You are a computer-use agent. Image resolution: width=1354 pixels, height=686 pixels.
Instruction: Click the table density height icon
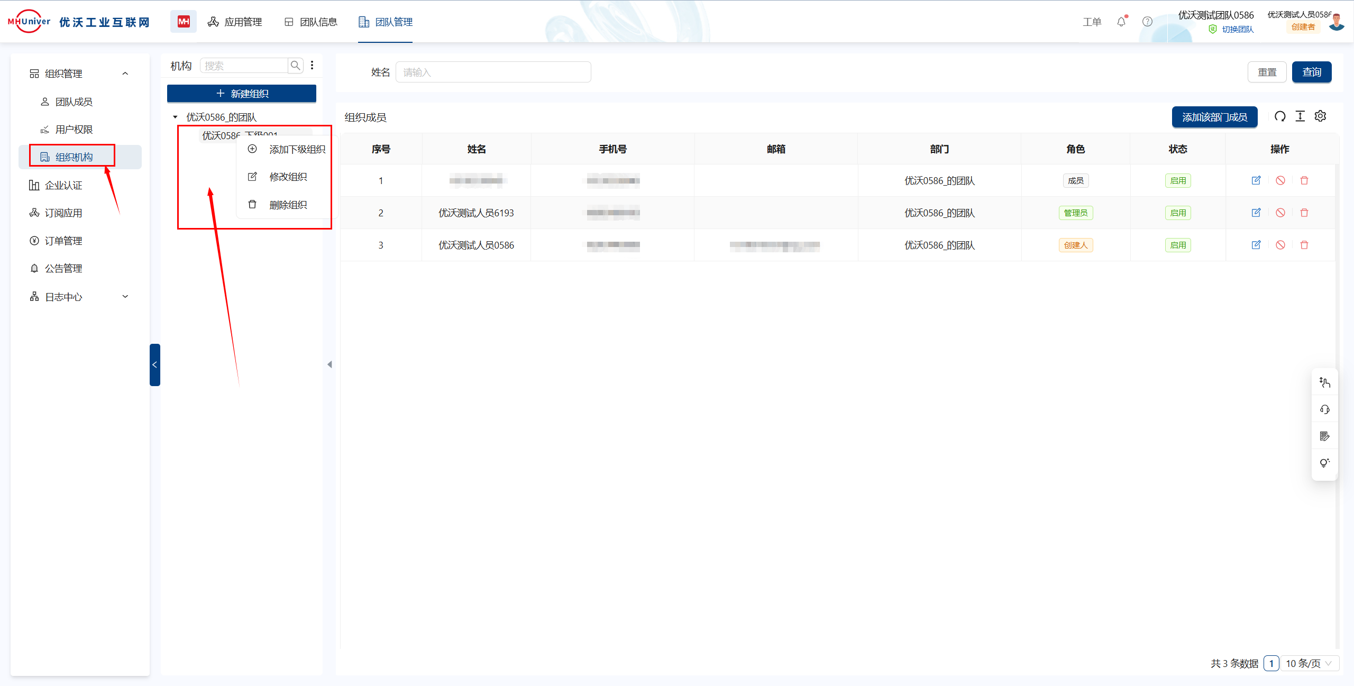coord(1300,116)
